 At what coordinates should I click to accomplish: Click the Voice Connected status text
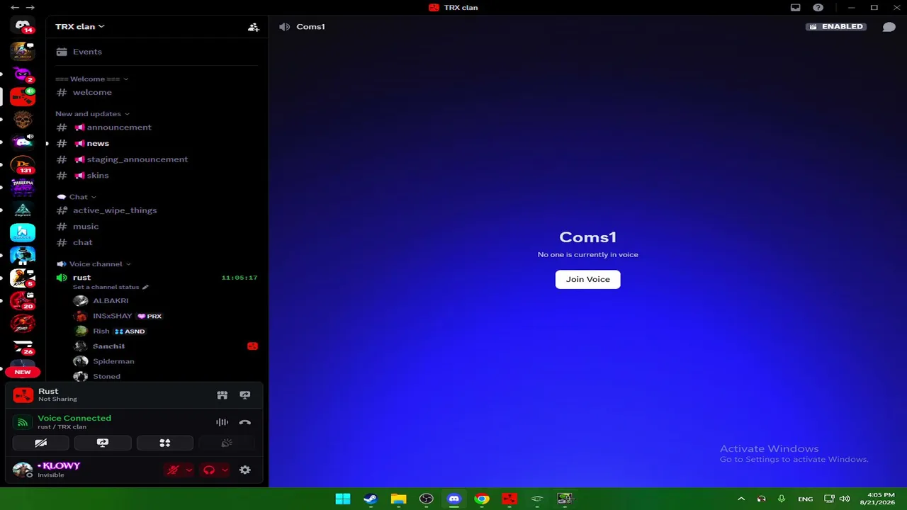point(74,418)
